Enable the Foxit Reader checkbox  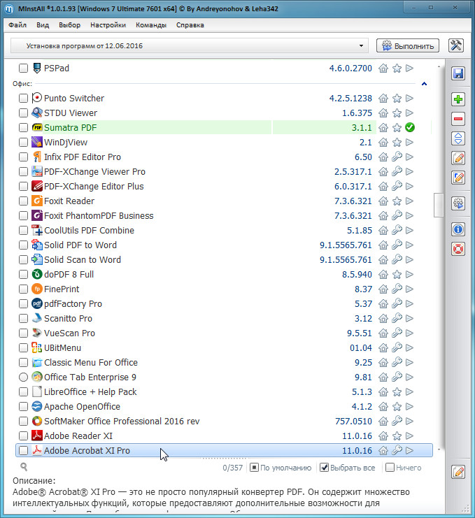[23, 201]
